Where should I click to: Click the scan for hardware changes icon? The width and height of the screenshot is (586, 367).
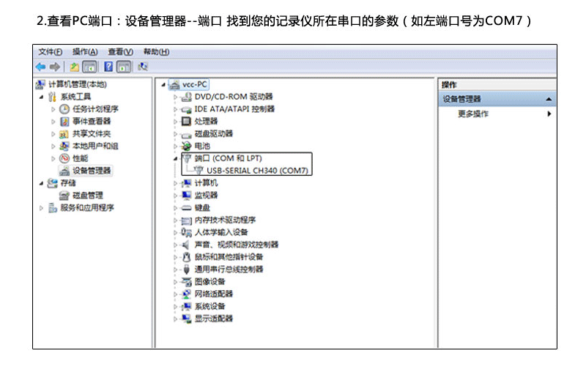coord(143,67)
